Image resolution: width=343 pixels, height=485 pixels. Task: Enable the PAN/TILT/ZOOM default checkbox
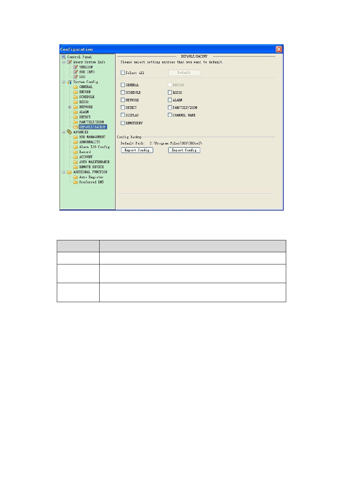coord(170,107)
